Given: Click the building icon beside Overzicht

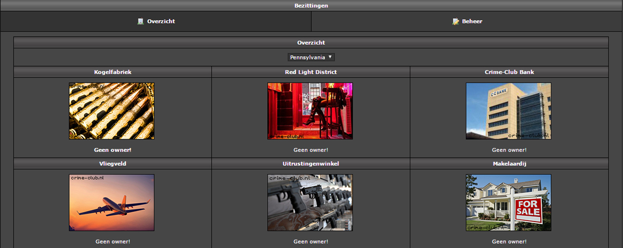Looking at the screenshot, I should (x=140, y=21).
